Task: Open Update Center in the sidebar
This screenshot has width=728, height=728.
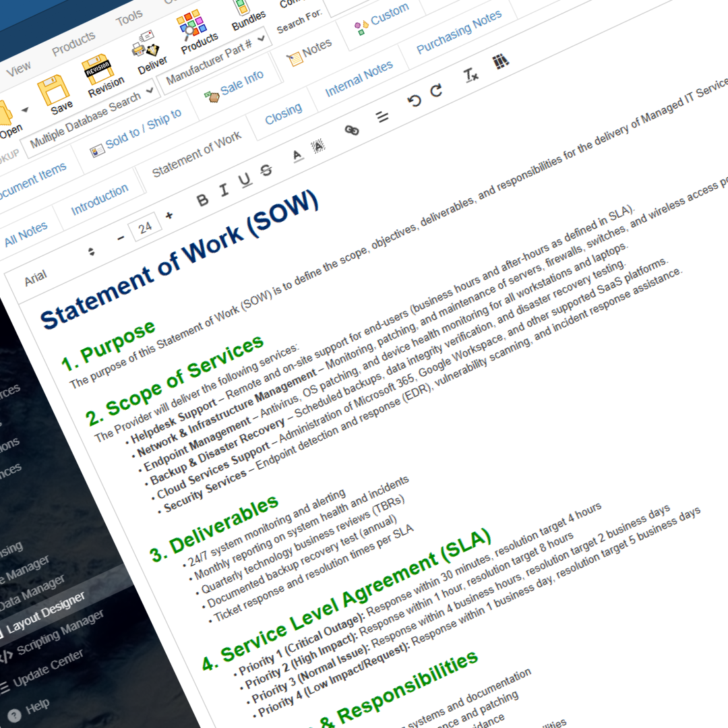Action: tap(48, 667)
